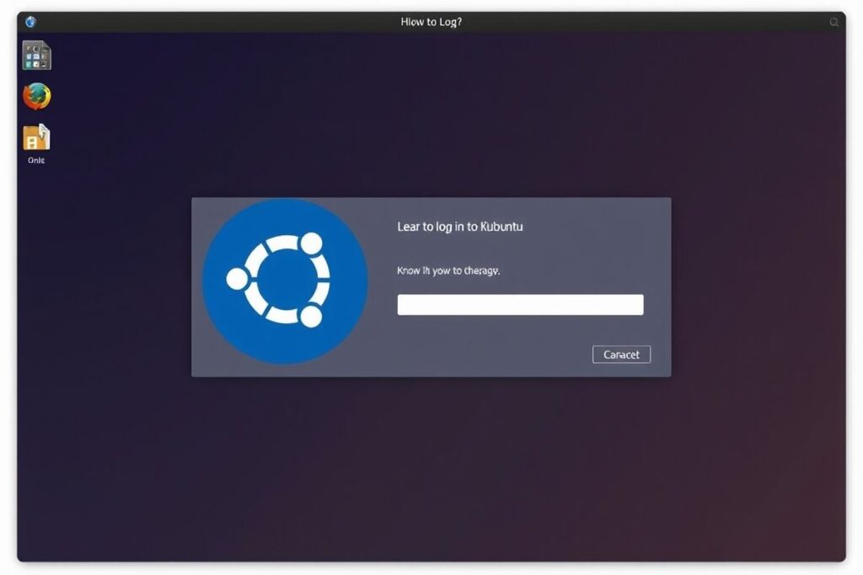Select the "Onlg" desktop icon label

[x=36, y=160]
